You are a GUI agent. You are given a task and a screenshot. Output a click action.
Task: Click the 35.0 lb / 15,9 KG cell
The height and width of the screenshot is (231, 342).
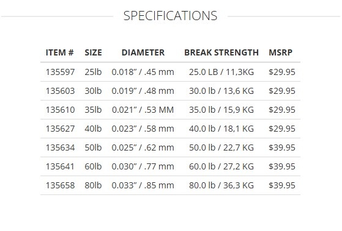click(221, 110)
